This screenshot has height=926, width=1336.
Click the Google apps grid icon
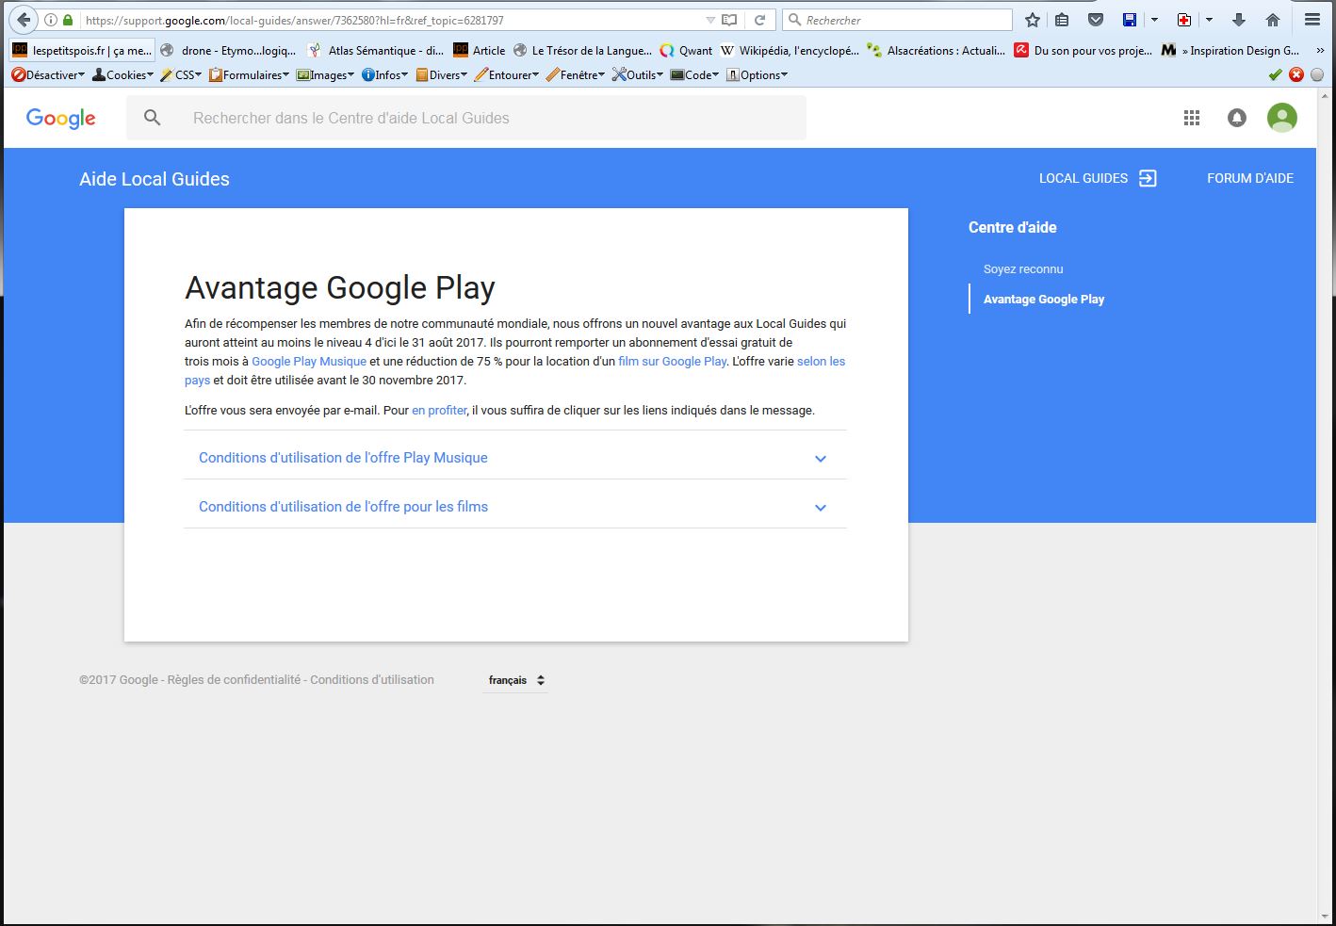[x=1192, y=118]
